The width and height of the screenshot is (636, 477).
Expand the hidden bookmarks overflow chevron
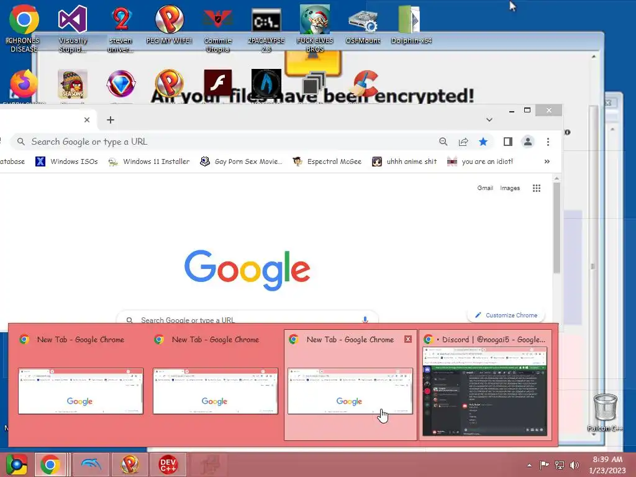(x=547, y=161)
